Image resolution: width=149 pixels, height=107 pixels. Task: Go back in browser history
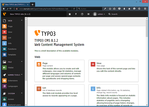4,9
